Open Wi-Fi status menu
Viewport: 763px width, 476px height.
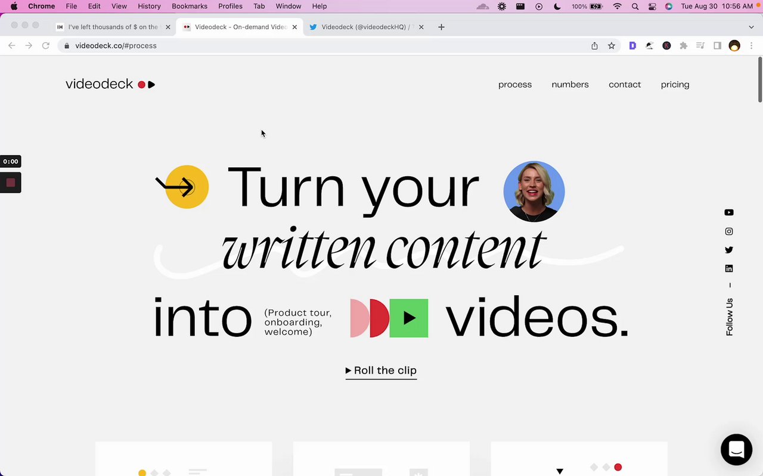coord(618,6)
